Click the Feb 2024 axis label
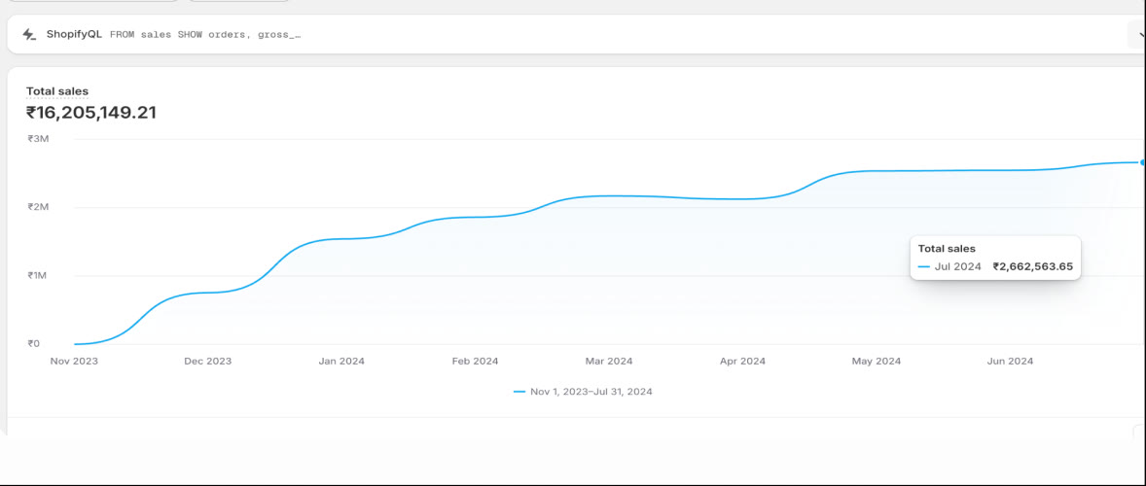The width and height of the screenshot is (1146, 486). coord(475,362)
